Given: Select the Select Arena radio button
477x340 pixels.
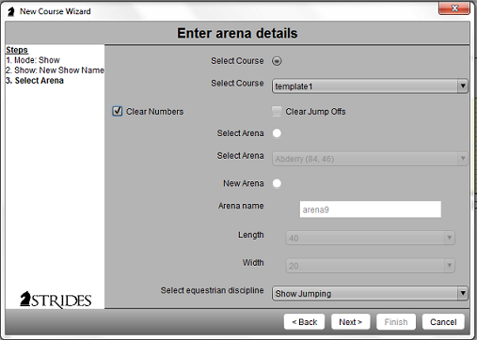Looking at the screenshot, I should tap(277, 133).
